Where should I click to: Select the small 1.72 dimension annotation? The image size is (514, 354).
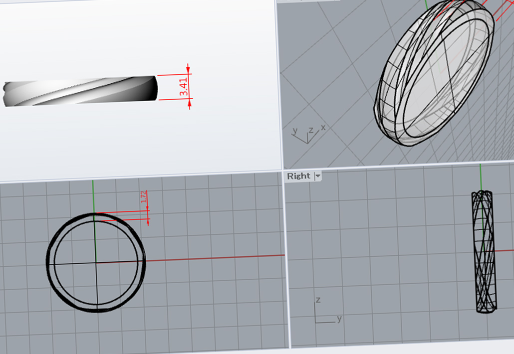pos(144,197)
